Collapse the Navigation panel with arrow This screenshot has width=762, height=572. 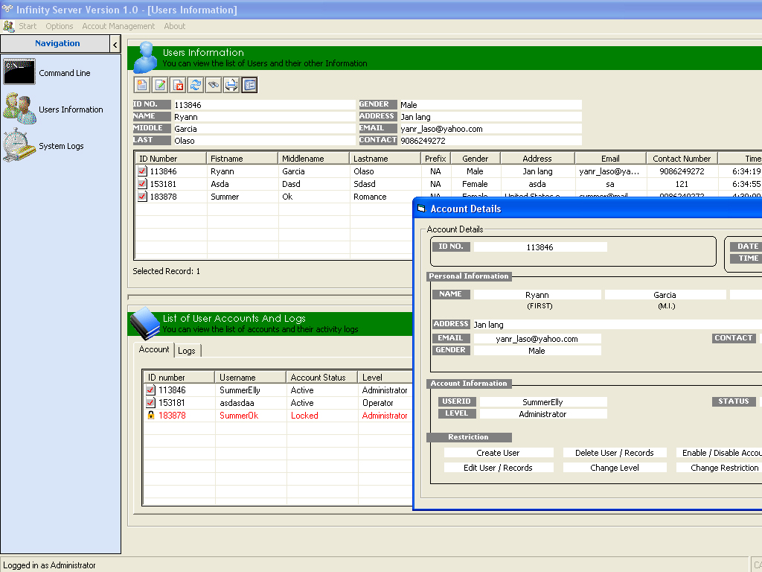coord(115,45)
